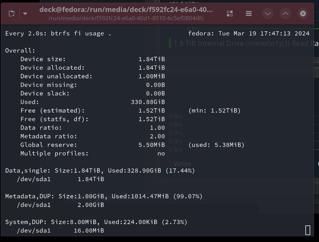The image size is (319, 242).
Task: Click the 2.00GiB value under Metadata
Action: tap(91, 205)
